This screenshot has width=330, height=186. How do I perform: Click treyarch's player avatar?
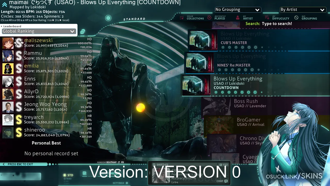(x=8, y=120)
